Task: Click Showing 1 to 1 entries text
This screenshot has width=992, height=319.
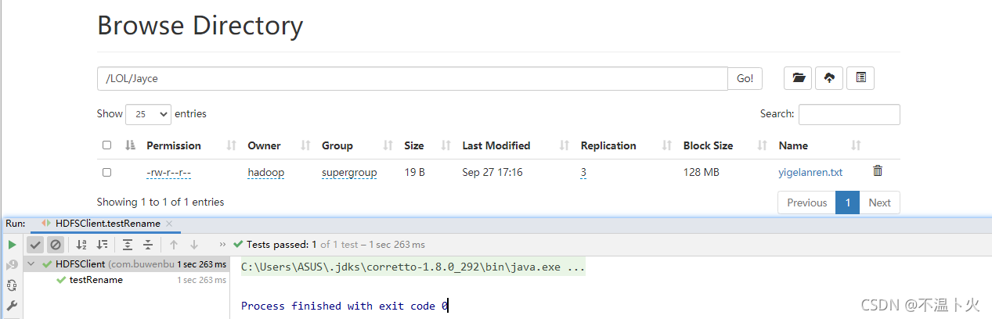Action: pyautogui.click(x=161, y=202)
